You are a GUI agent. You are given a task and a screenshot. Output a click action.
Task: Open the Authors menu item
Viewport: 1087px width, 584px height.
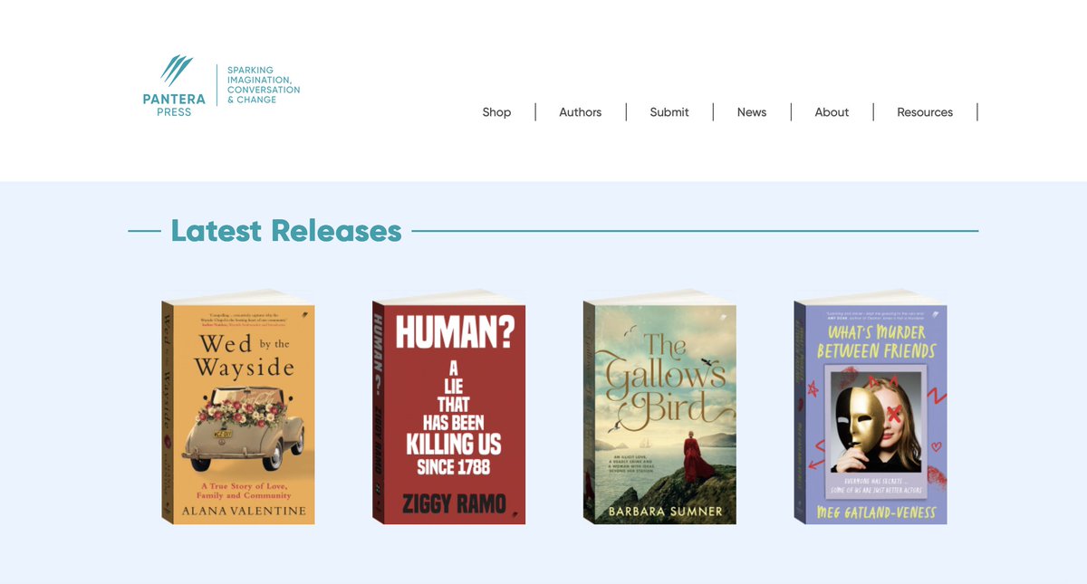[x=581, y=112]
